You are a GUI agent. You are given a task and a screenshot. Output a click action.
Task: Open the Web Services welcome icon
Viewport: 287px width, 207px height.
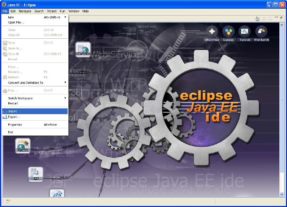[x=83, y=49]
